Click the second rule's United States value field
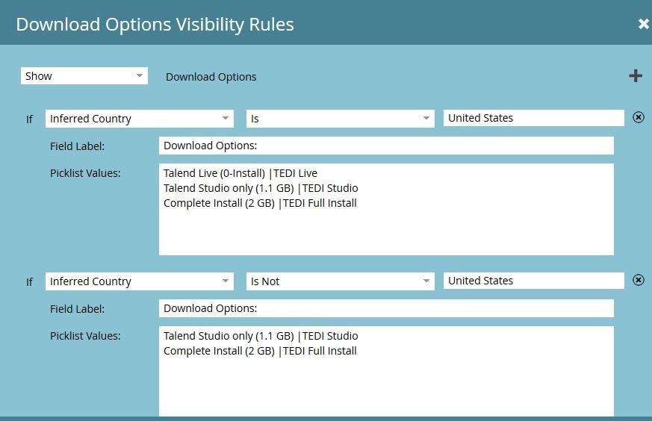Image resolution: width=652 pixels, height=421 pixels. [x=533, y=281]
